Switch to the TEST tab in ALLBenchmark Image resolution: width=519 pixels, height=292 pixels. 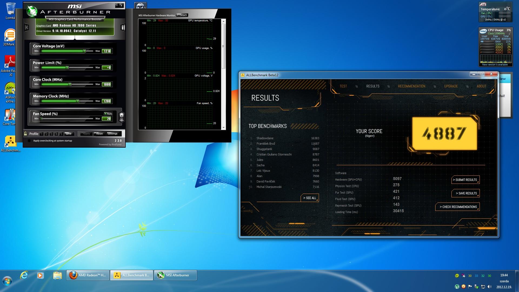(343, 86)
